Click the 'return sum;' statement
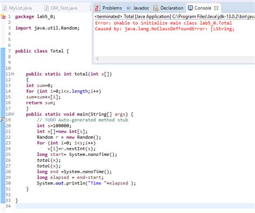 point(40,103)
